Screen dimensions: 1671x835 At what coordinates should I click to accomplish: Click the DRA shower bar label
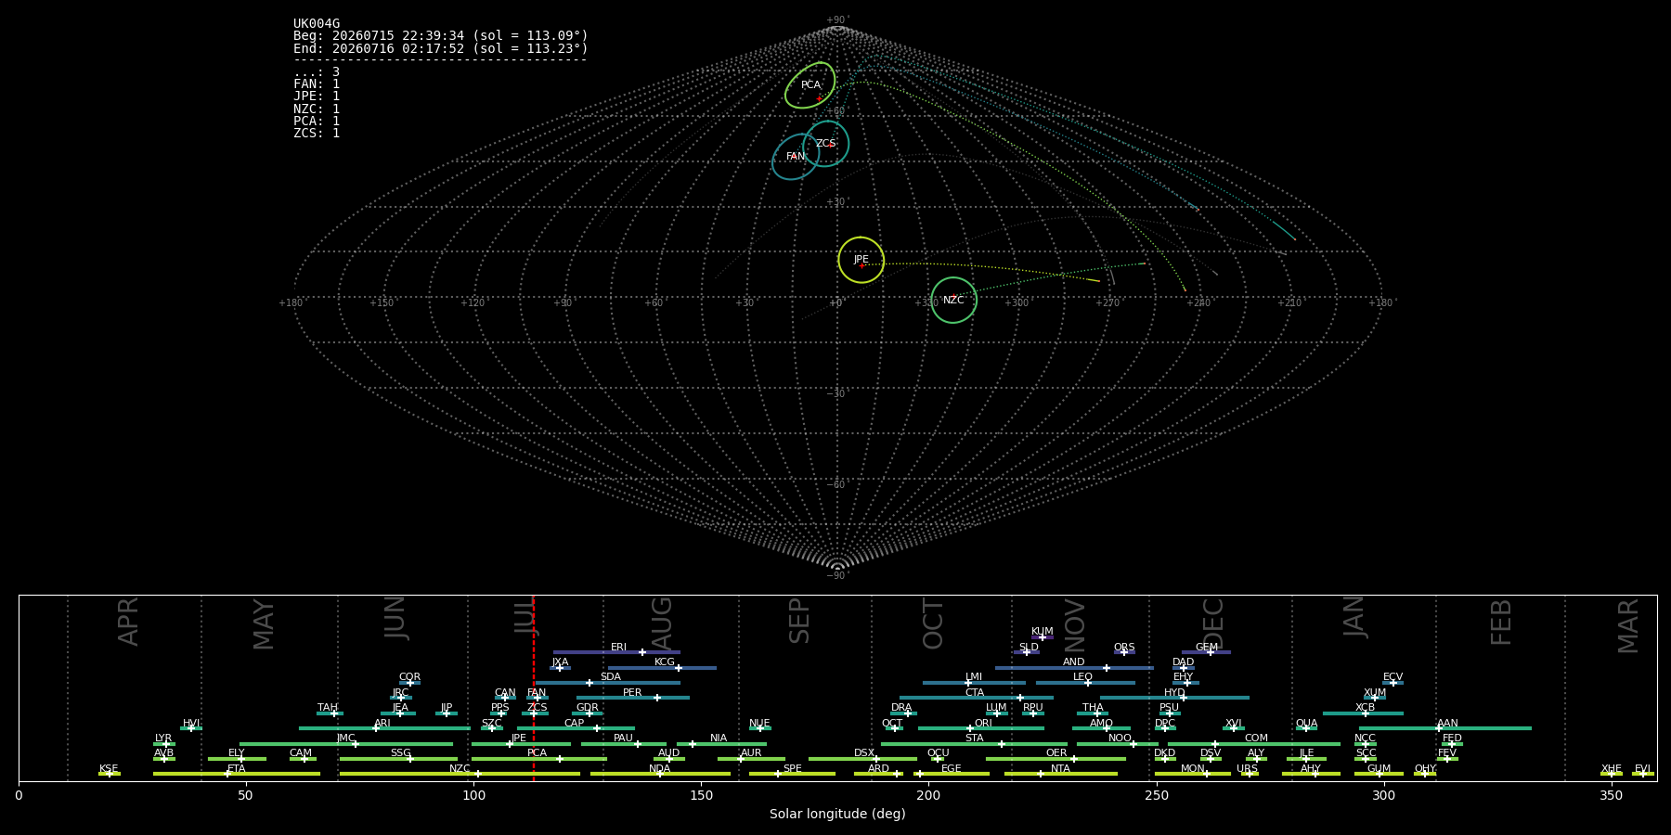coord(901,708)
